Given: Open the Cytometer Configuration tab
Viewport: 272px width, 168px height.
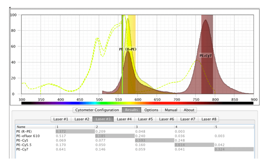Looking at the screenshot, I should 97,110.
